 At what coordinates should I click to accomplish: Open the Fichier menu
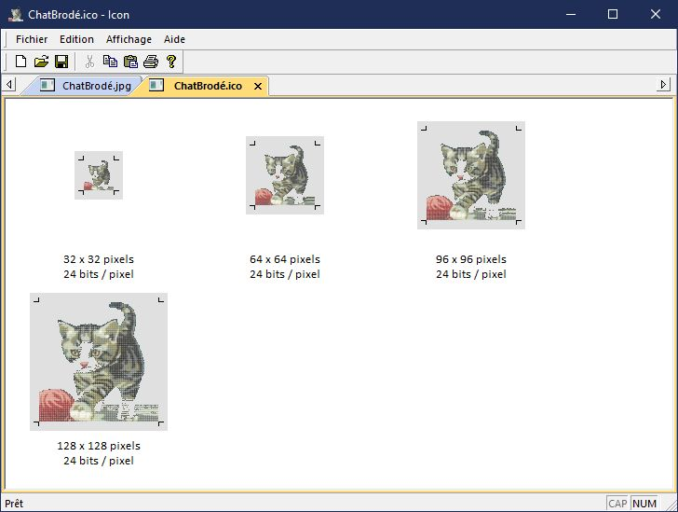(x=32, y=39)
